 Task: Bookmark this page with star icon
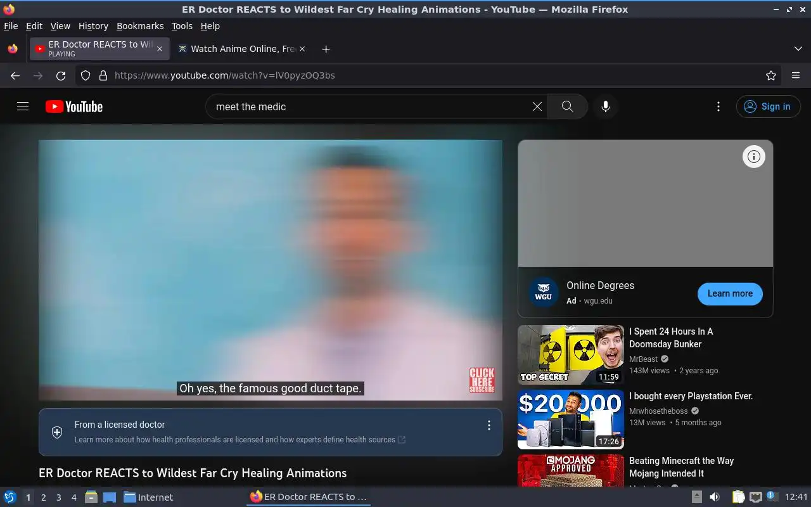point(771,75)
